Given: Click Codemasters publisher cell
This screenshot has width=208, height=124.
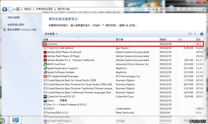Looking at the screenshot, I should pyautogui.click(x=123, y=109).
